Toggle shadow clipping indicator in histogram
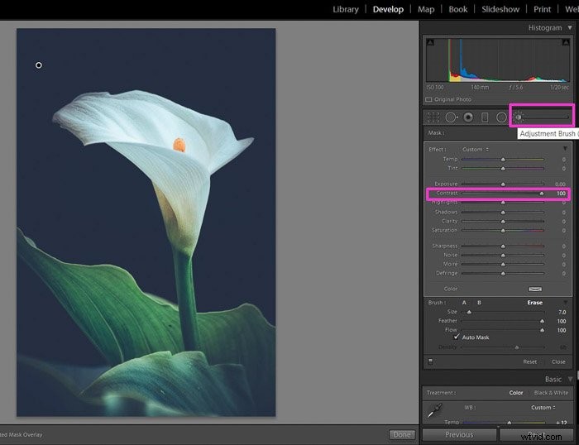The height and width of the screenshot is (445, 579). click(x=430, y=42)
